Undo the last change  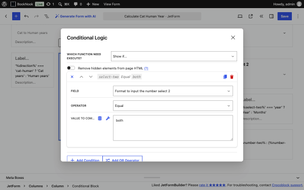point(26,16)
